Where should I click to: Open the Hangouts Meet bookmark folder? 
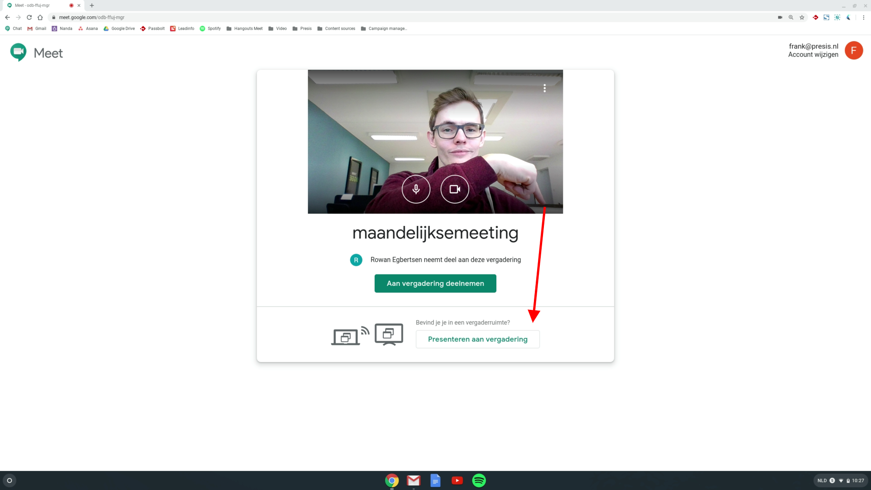point(245,29)
